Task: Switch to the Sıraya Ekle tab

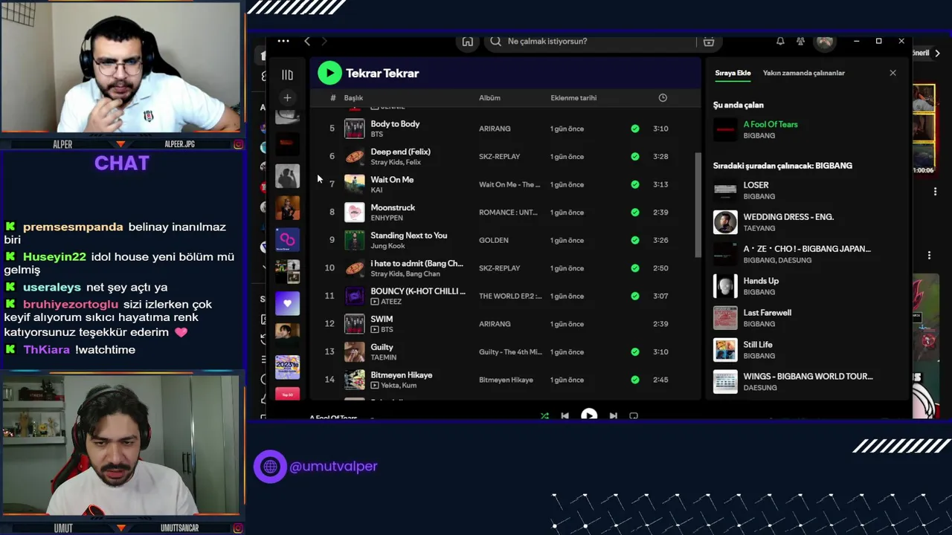Action: 733,73
